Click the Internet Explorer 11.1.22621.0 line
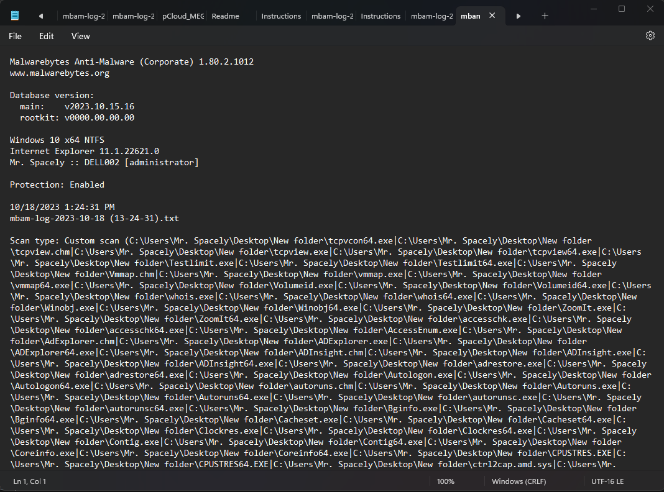Image resolution: width=664 pixels, height=492 pixels. [x=85, y=151]
